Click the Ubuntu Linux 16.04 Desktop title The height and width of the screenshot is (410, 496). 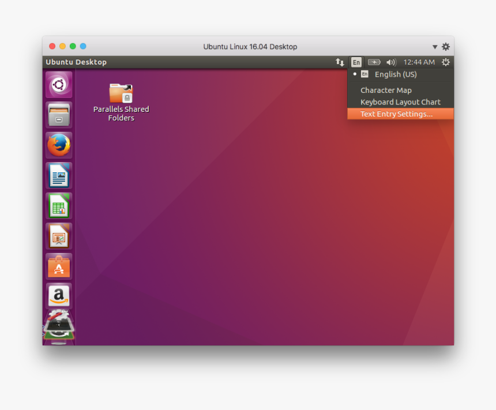tap(250, 47)
